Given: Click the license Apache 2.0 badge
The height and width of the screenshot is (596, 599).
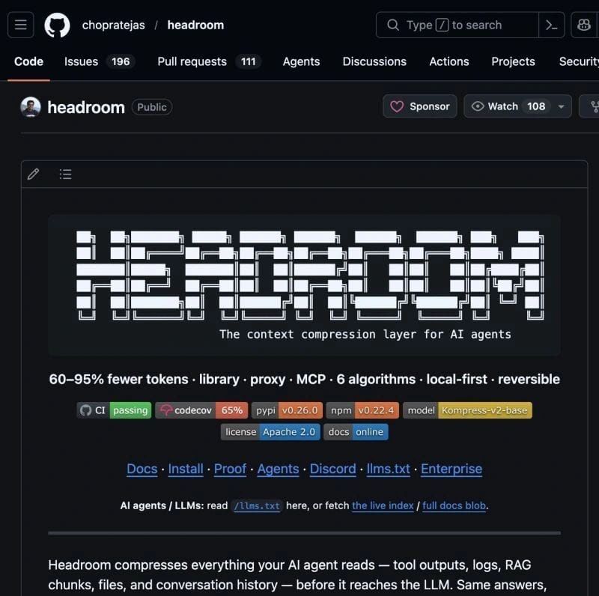Looking at the screenshot, I should point(270,432).
